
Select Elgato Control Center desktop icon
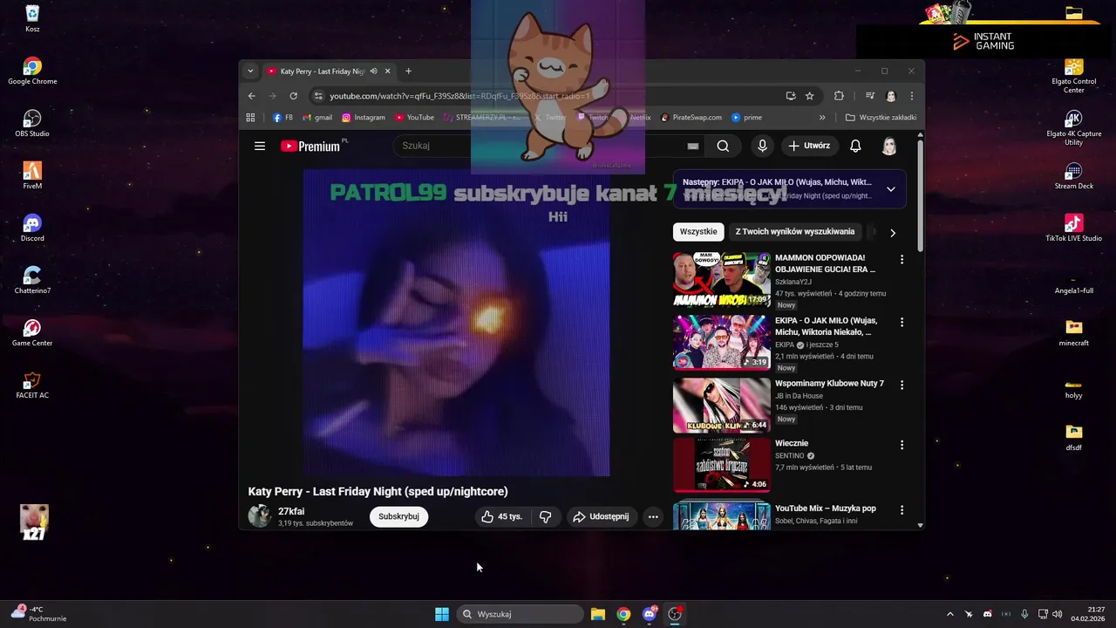pos(1073,76)
